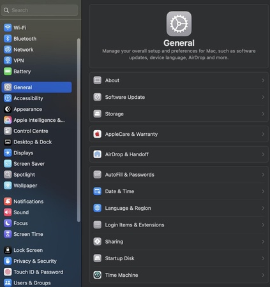Open the Sharing settings row
The height and width of the screenshot is (287, 270).
click(179, 242)
